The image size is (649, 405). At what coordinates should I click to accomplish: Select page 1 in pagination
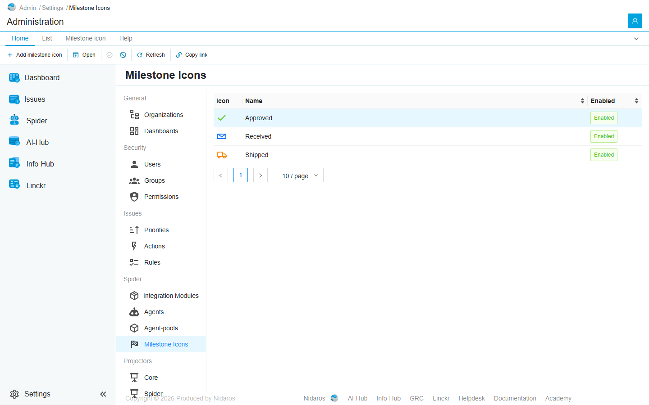(x=241, y=175)
